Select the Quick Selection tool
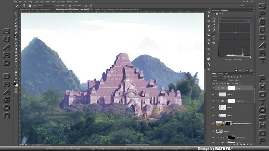The width and height of the screenshot is (269, 151). point(16,23)
